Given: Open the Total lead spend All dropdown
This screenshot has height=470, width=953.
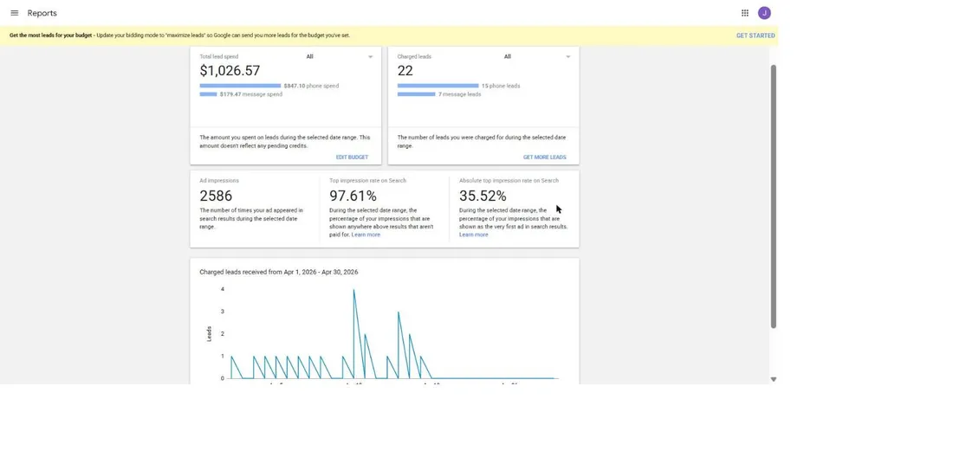Looking at the screenshot, I should (x=339, y=56).
